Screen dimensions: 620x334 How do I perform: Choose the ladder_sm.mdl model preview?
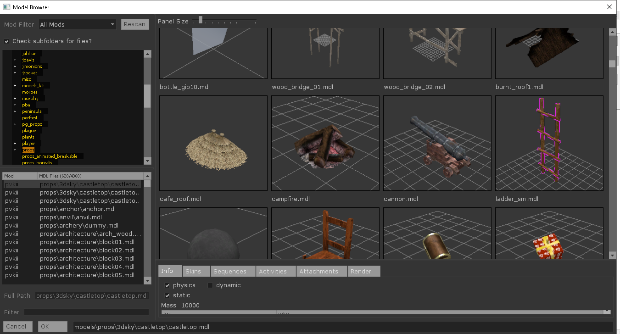[x=549, y=143]
